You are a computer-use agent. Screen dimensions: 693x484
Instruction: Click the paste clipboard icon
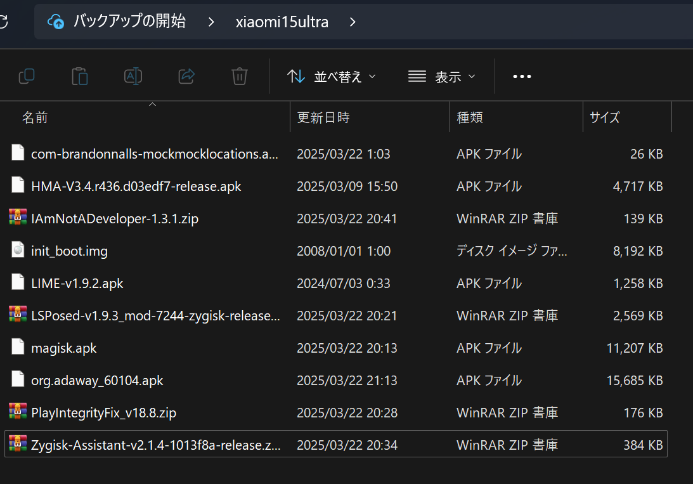[80, 76]
